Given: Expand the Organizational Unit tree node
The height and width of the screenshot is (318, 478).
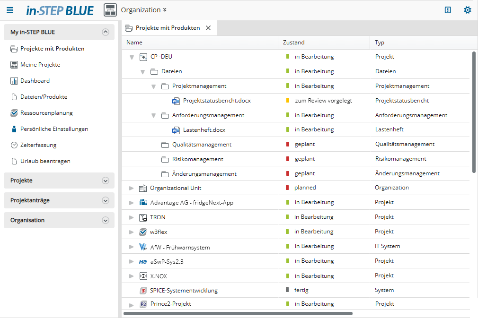Looking at the screenshot, I should [x=132, y=188].
